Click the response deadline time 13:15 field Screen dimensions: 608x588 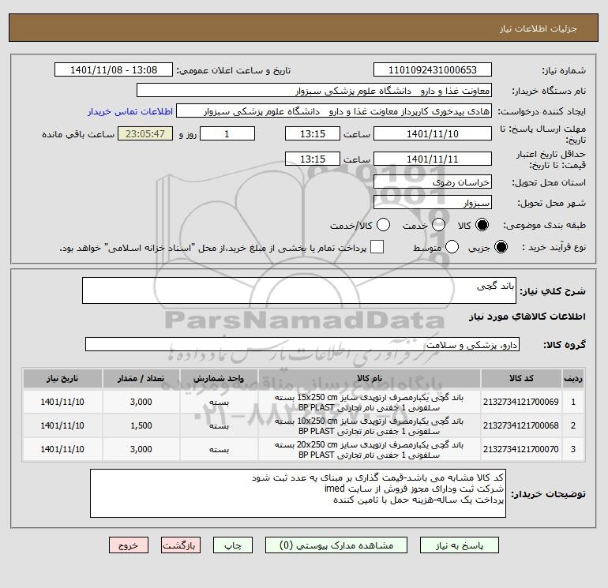click(313, 133)
